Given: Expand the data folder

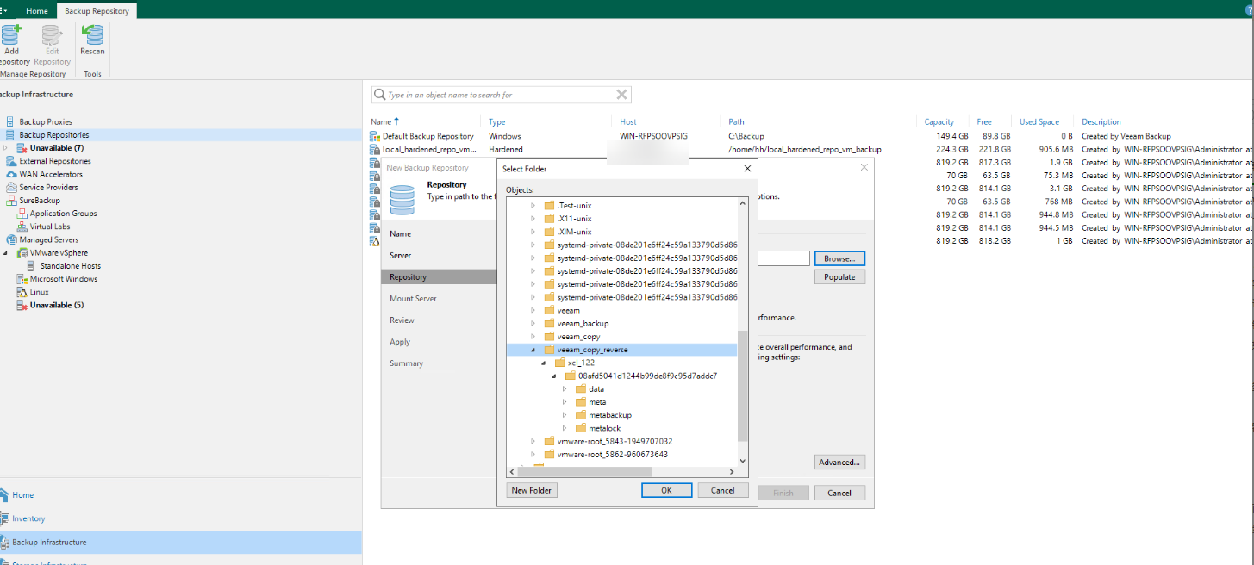Looking at the screenshot, I should (x=565, y=389).
